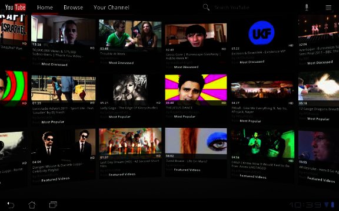Open THE JESUS DANCE video thumbnail
339x211 pixels.
pos(196,87)
